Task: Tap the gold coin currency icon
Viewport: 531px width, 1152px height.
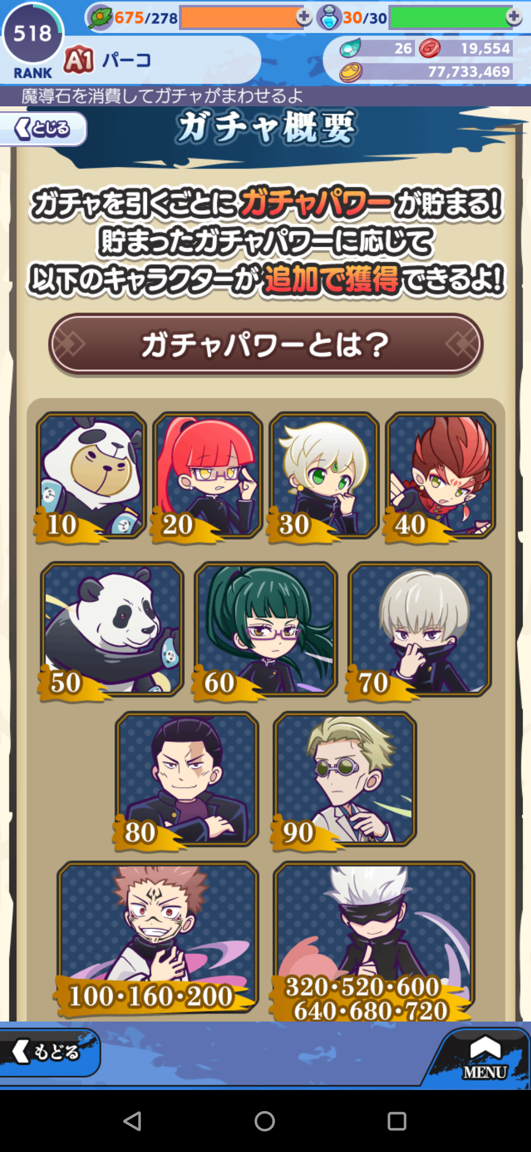Action: pos(351,72)
